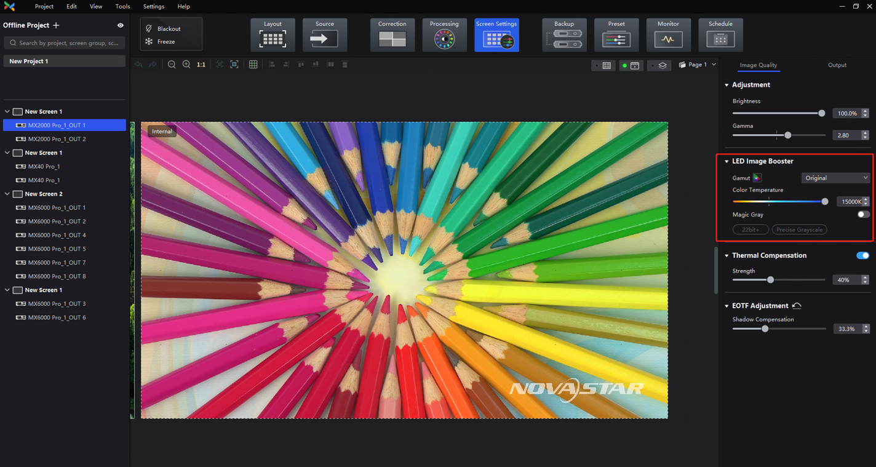Toggle the green-dot source preview button
This screenshot has height=467, width=876.
pyautogui.click(x=631, y=65)
